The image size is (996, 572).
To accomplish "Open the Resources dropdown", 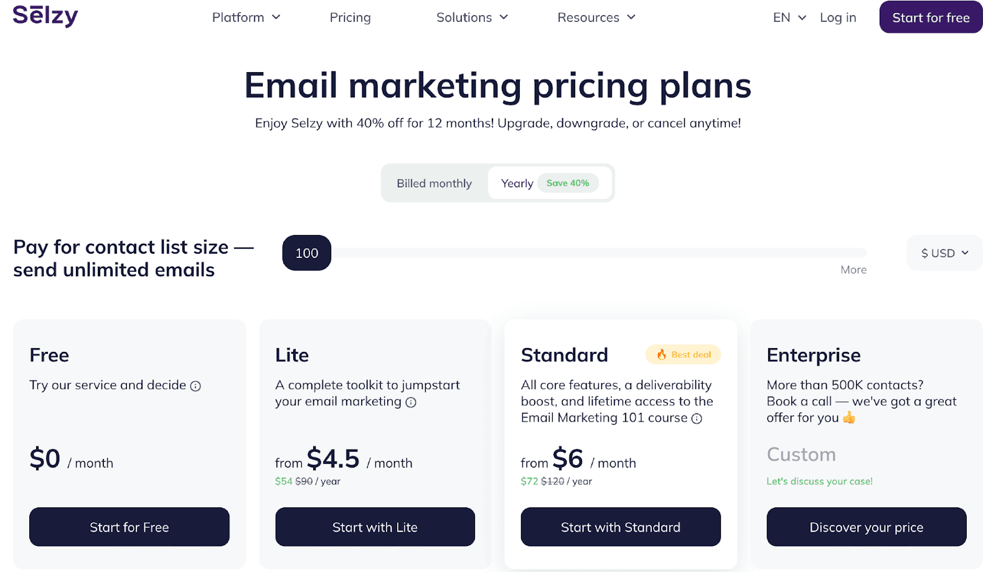I will [x=596, y=17].
